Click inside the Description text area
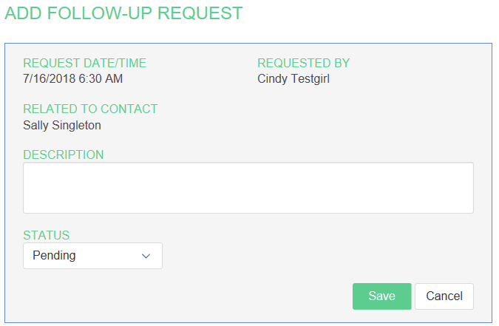The height and width of the screenshot is (326, 499). click(x=248, y=188)
